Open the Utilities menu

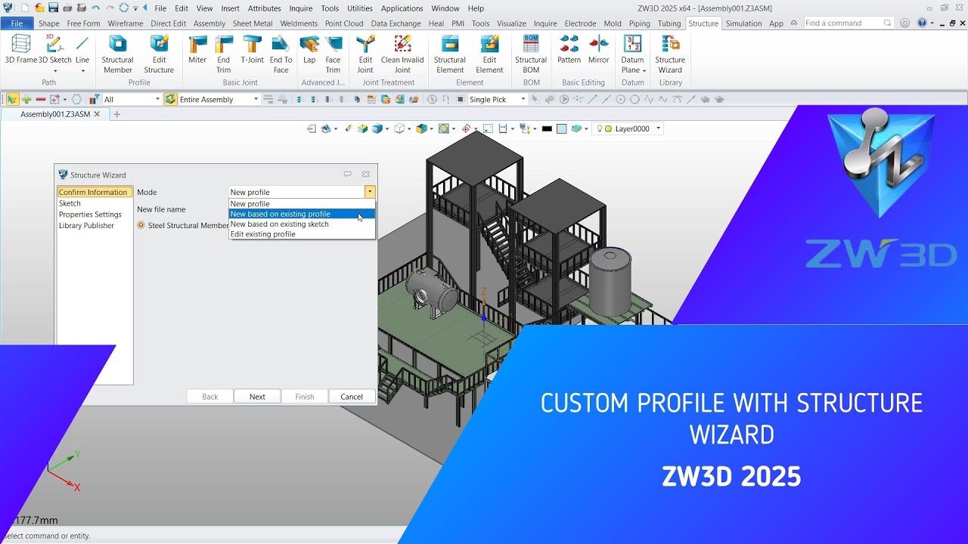[360, 8]
